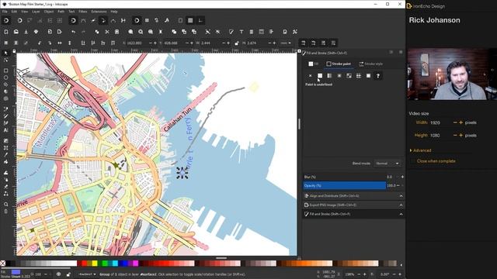Click the Save document icon
The image size is (497, 279).
pos(26,32)
